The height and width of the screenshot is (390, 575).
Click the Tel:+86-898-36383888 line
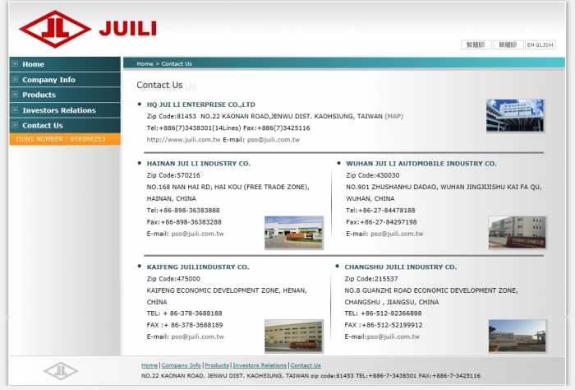tap(183, 211)
